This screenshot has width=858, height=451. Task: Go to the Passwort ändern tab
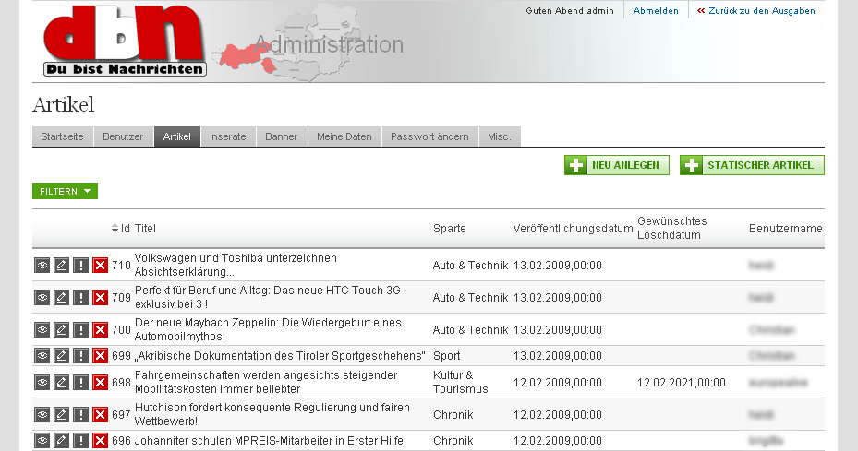[x=429, y=136]
